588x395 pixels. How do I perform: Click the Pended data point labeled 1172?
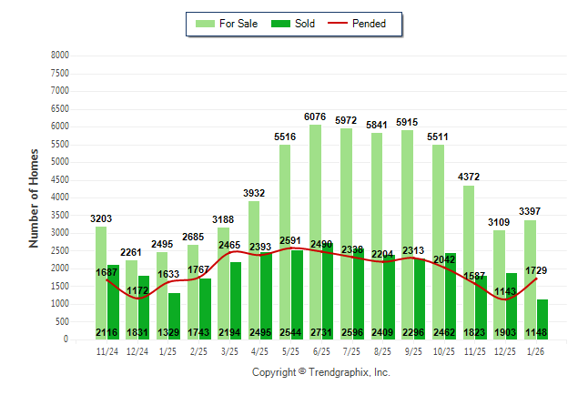point(137,299)
